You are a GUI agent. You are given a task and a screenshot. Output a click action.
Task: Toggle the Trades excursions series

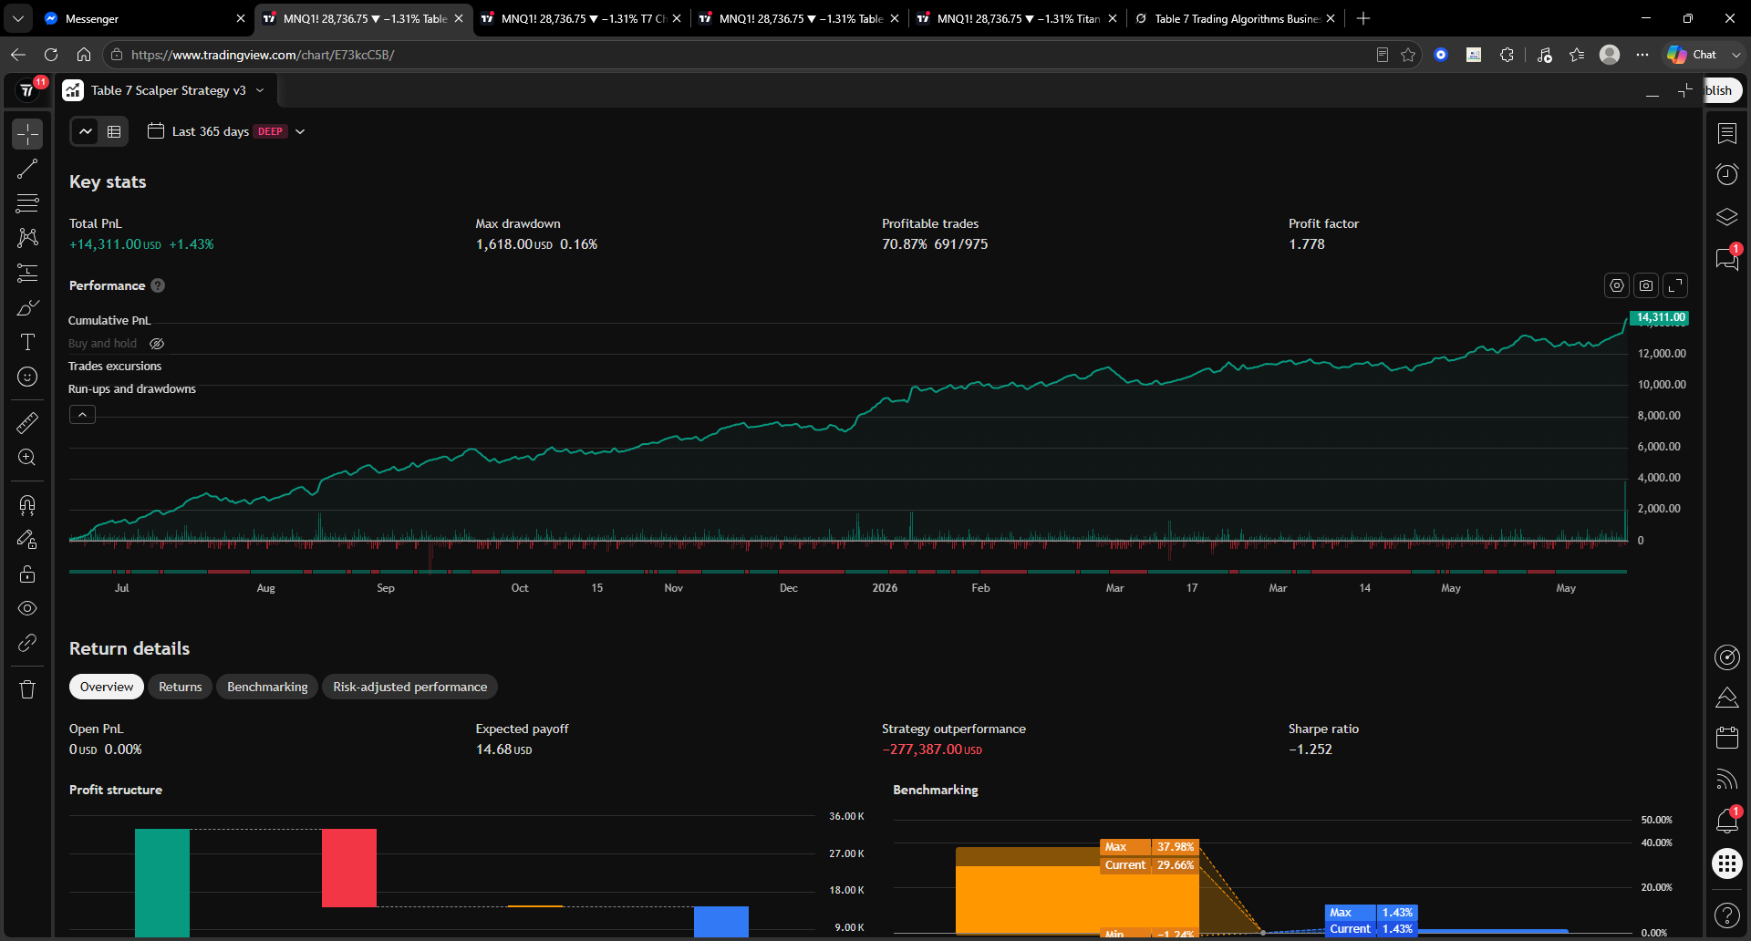click(115, 366)
